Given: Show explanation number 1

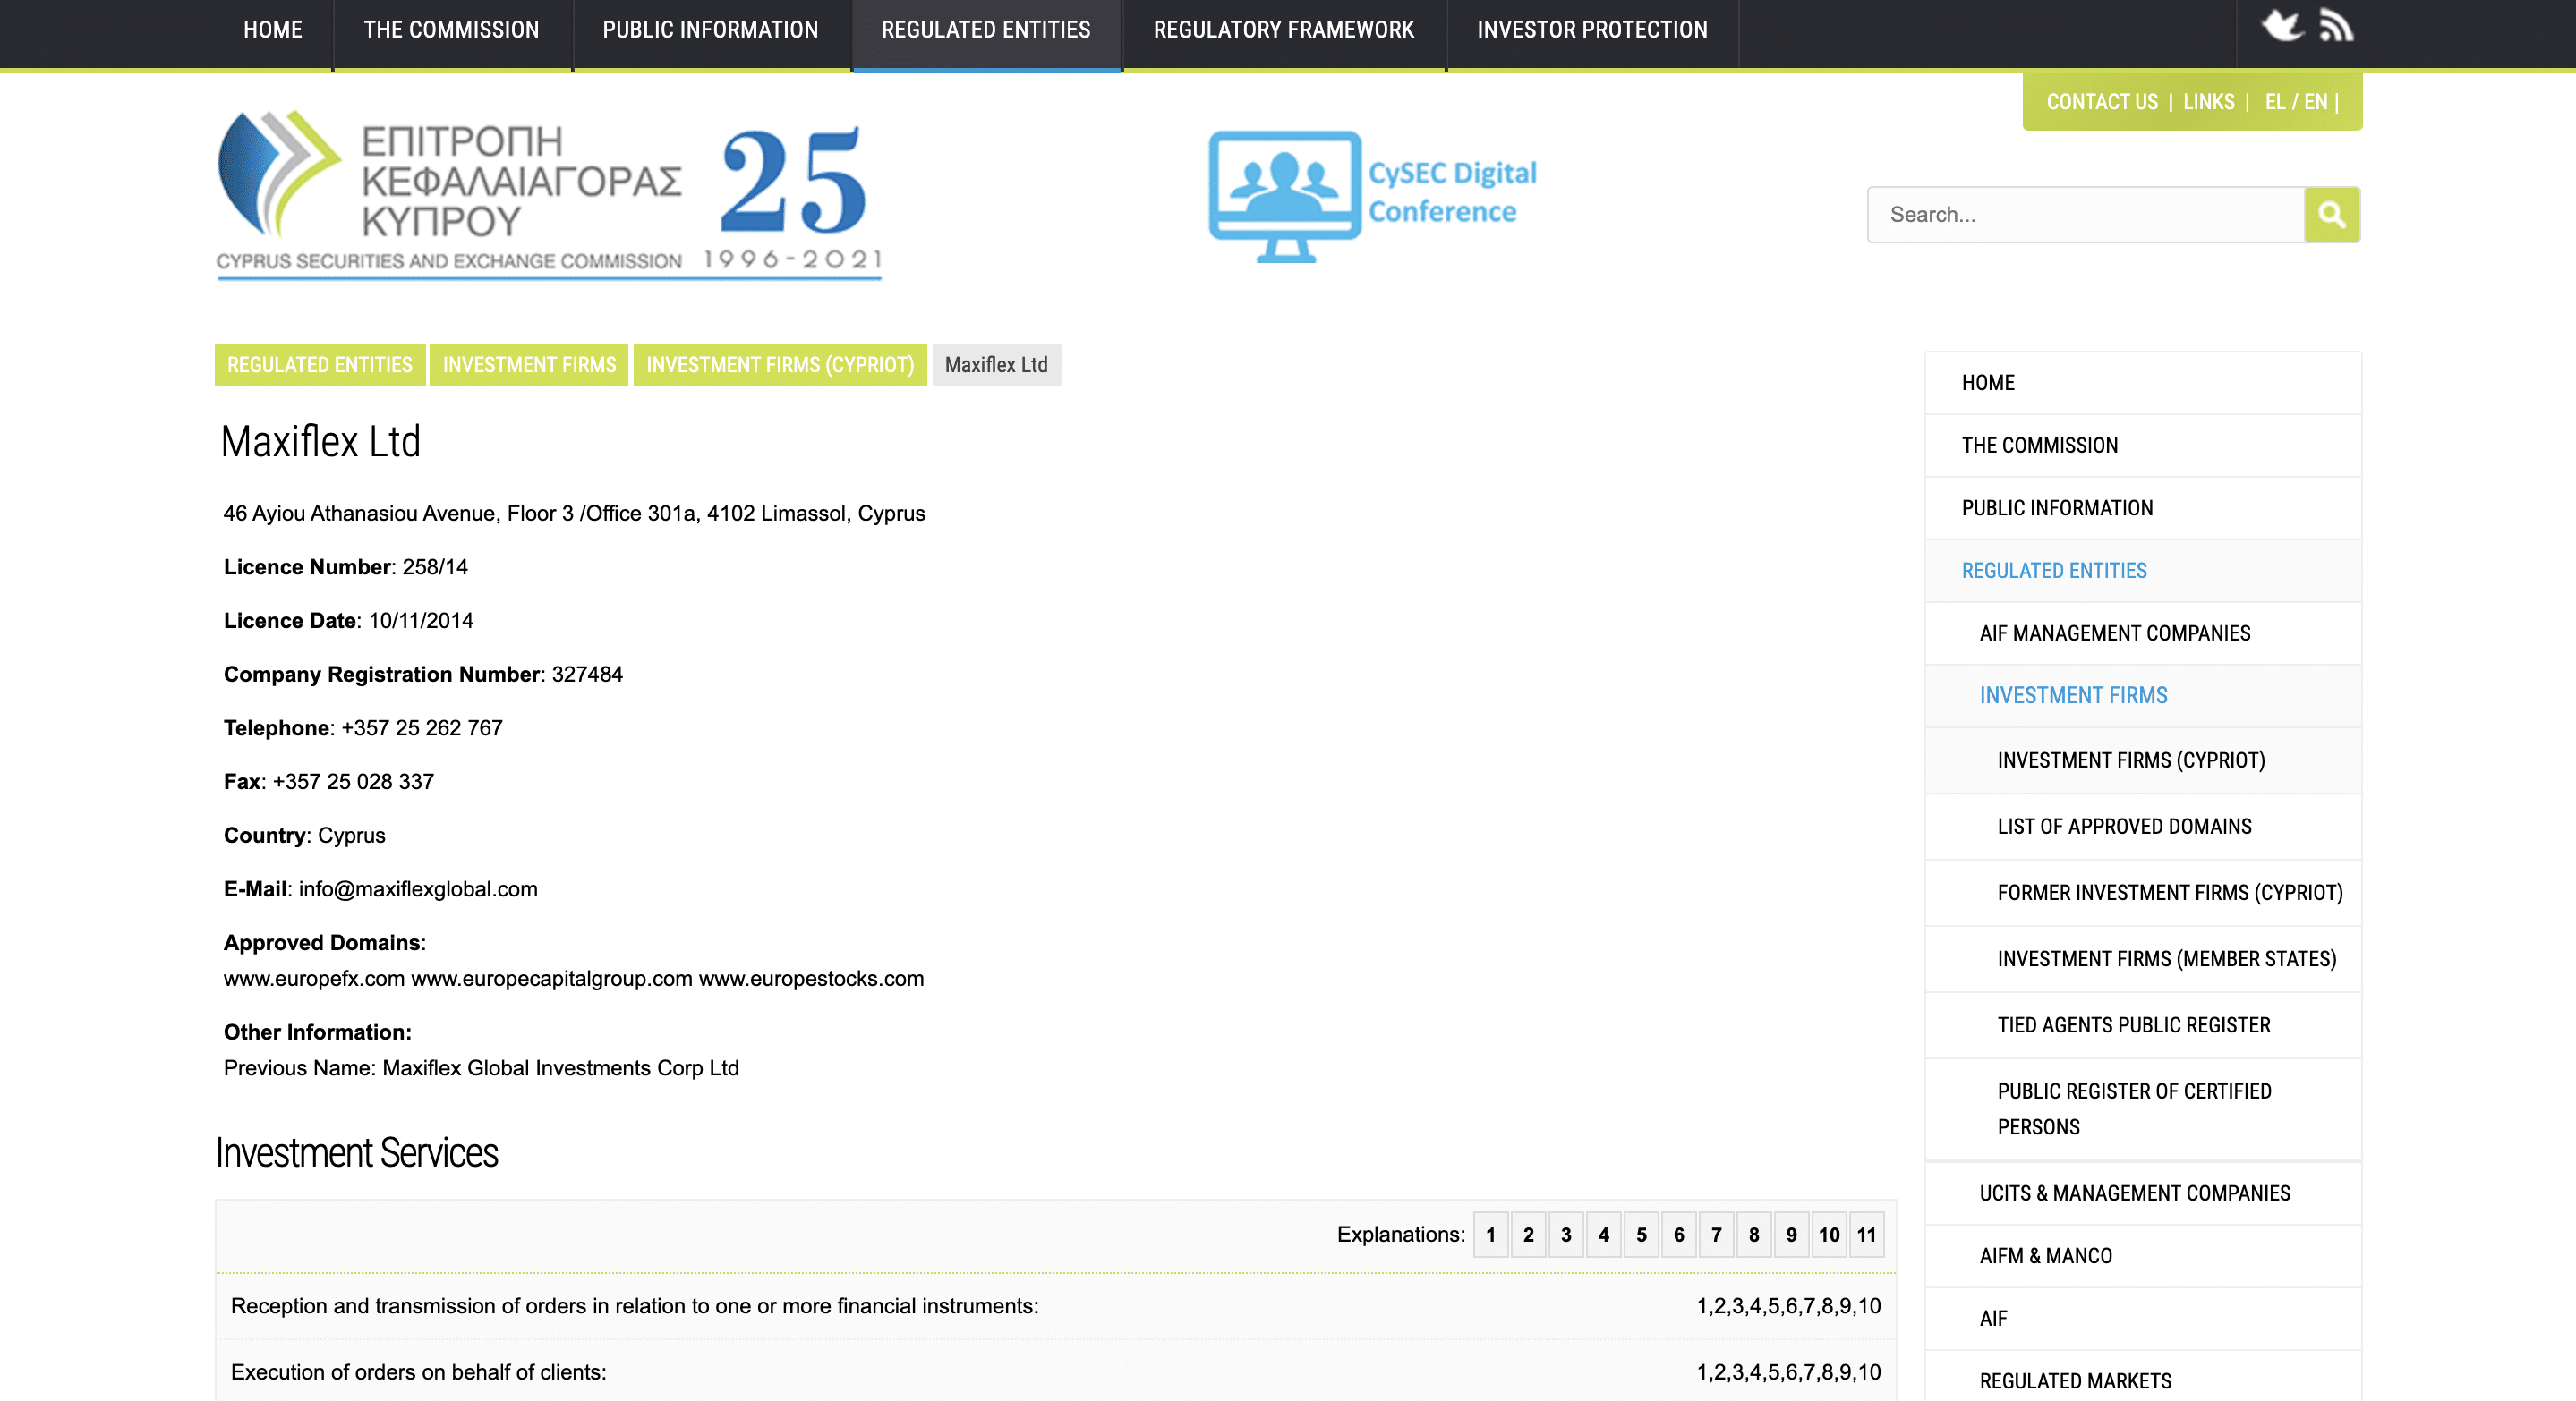Looking at the screenshot, I should click(1490, 1235).
